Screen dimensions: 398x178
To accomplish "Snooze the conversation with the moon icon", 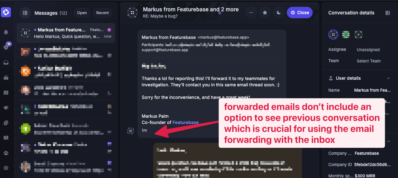I will click(279, 13).
